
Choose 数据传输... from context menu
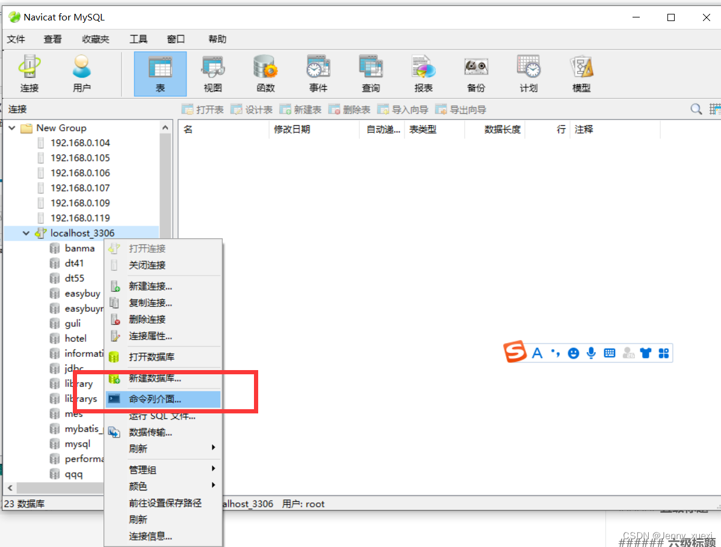(163, 433)
